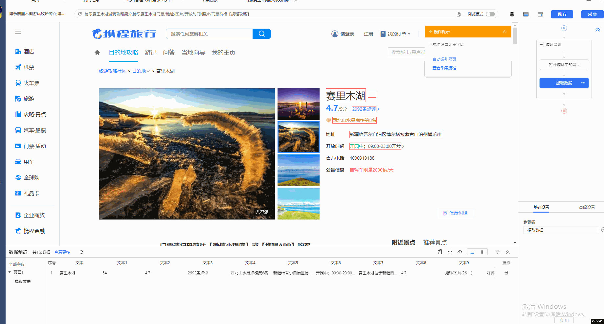Open 携程金融 finance in sidebar
This screenshot has width=604, height=324.
click(30, 231)
